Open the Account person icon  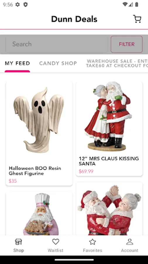point(130,242)
